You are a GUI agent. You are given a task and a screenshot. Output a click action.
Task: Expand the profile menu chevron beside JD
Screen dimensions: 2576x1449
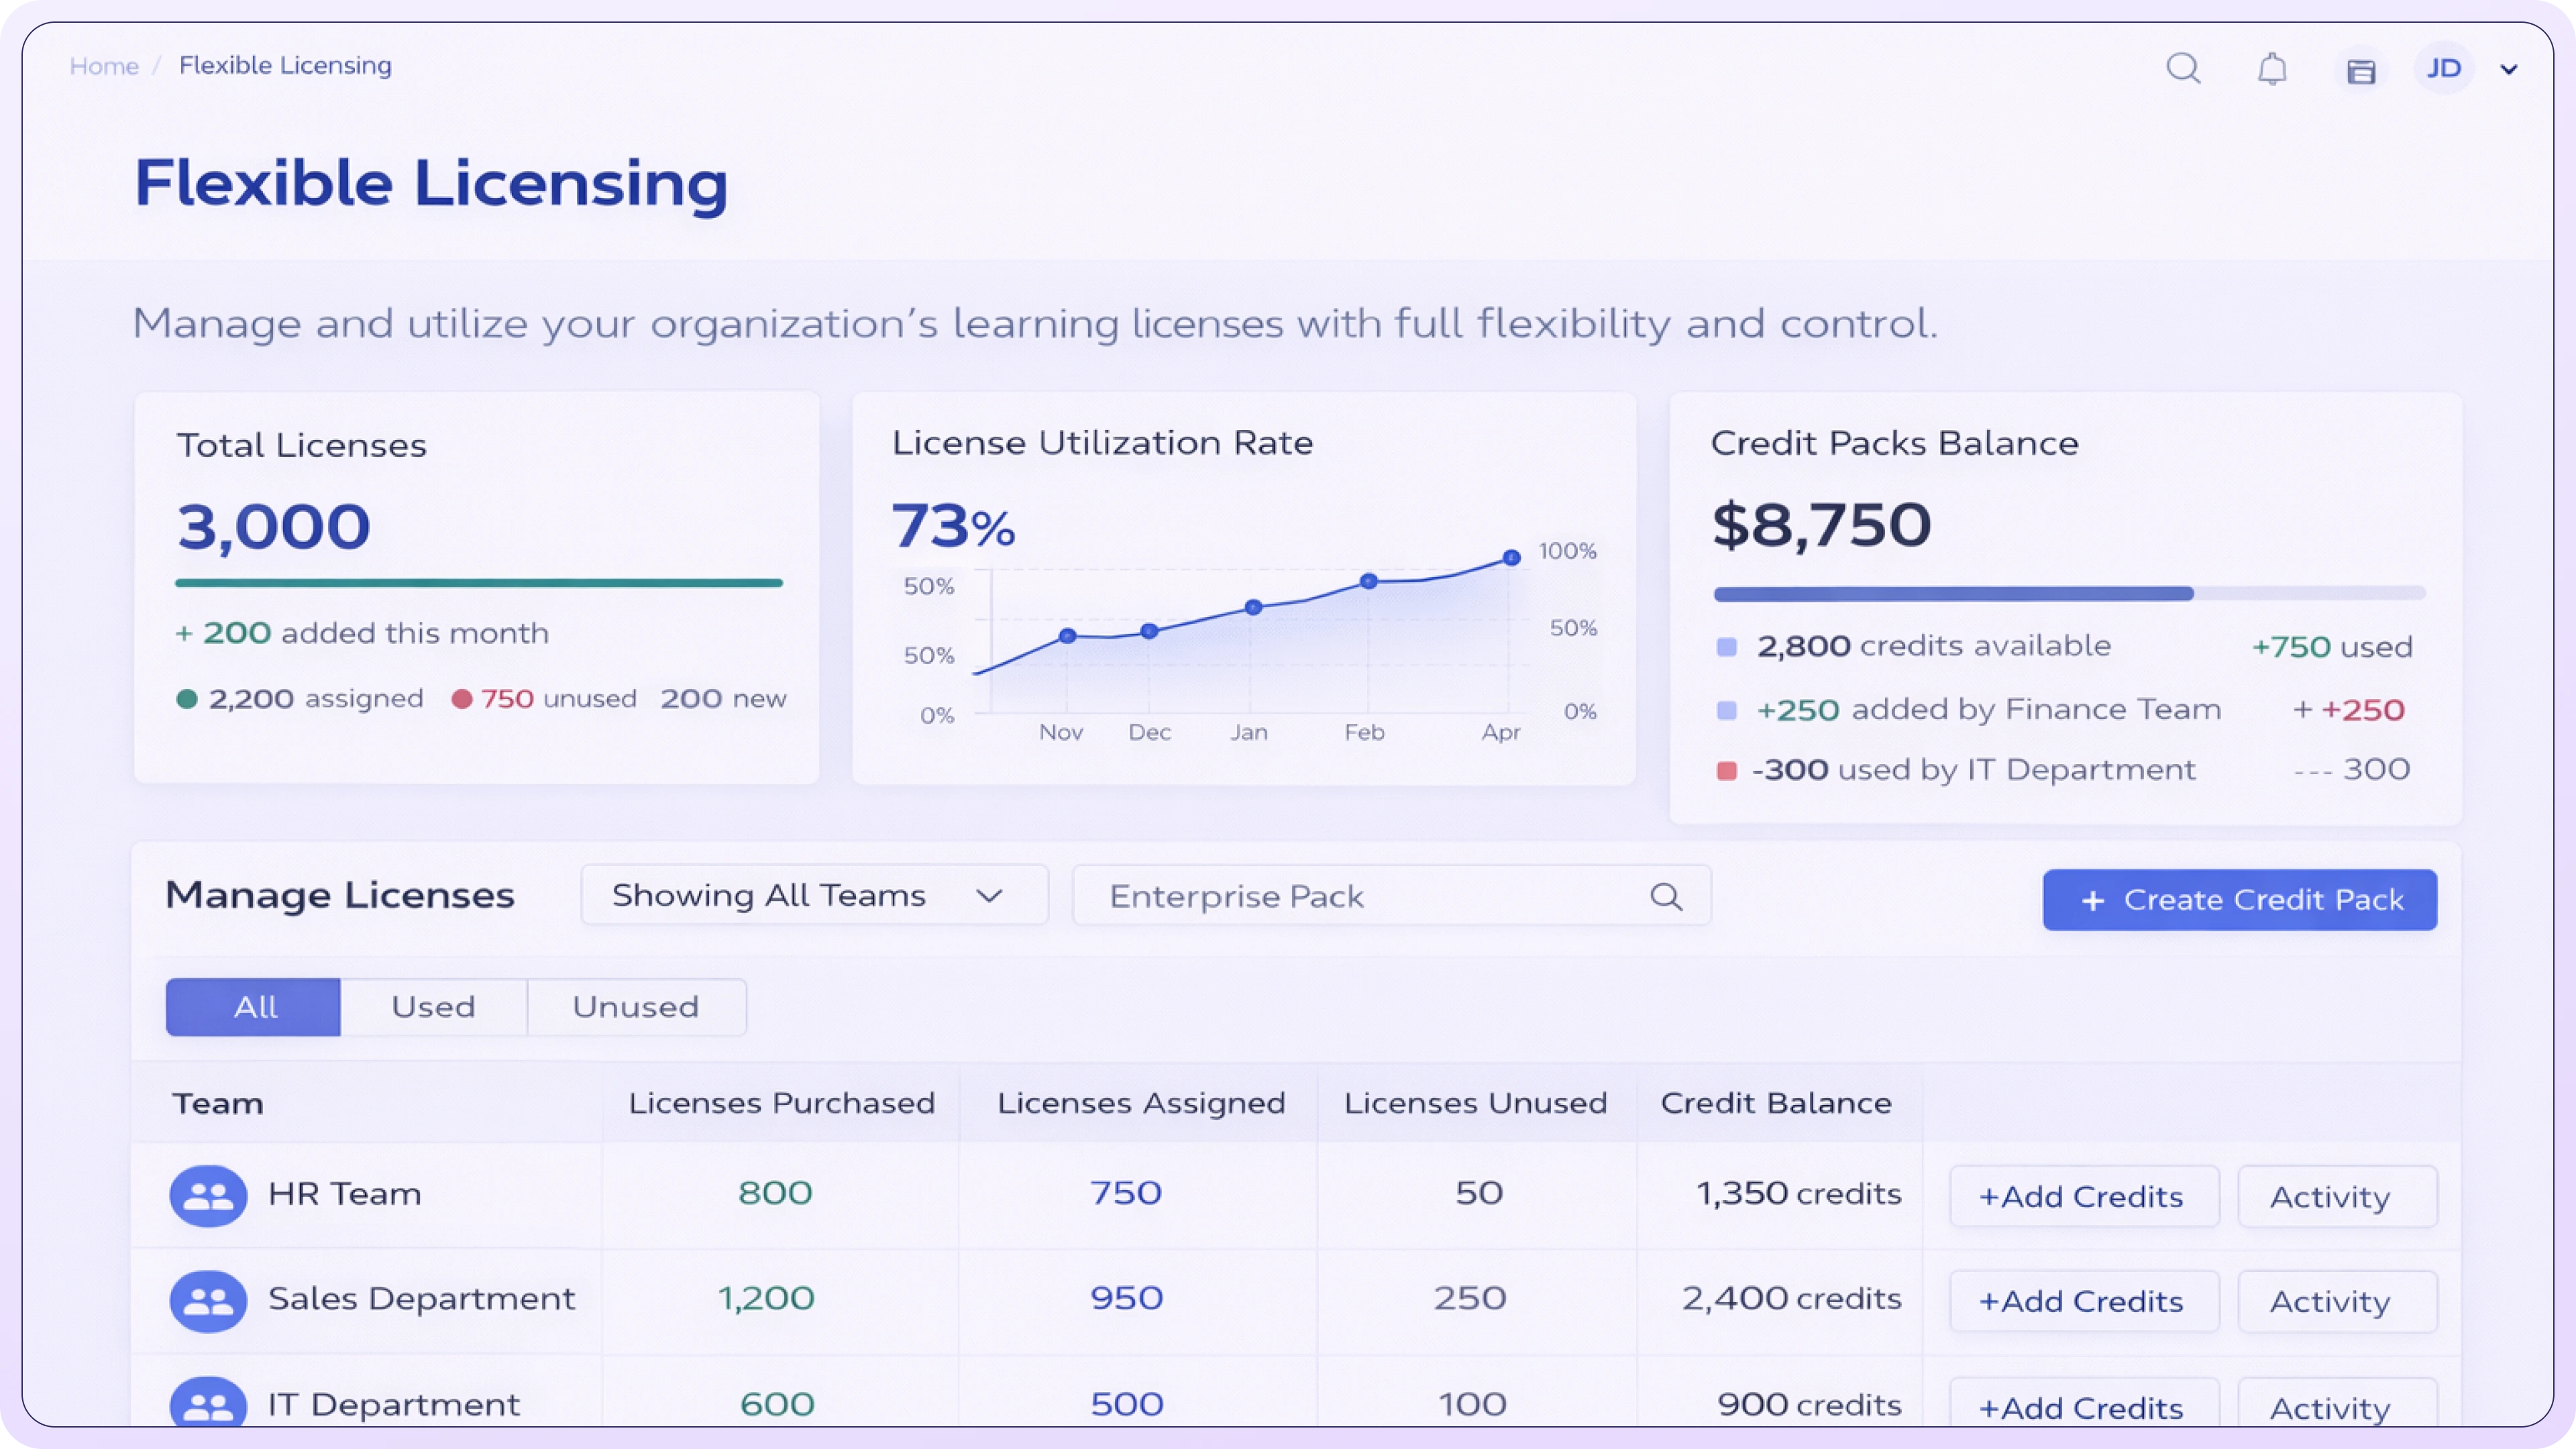point(2509,69)
